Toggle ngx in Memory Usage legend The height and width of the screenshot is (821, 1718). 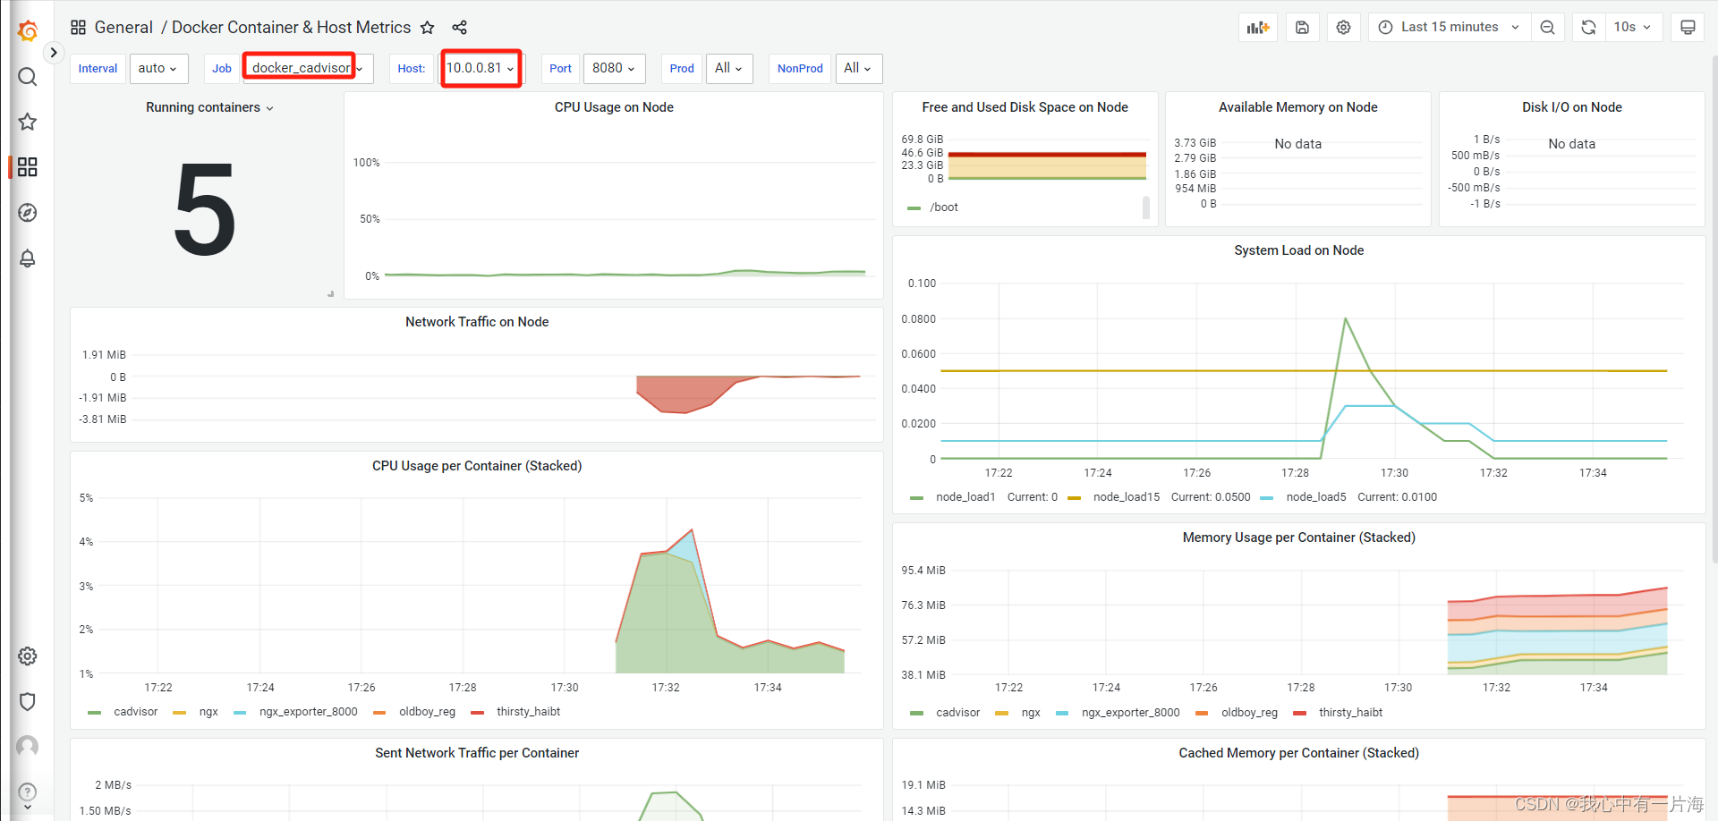1031,713
